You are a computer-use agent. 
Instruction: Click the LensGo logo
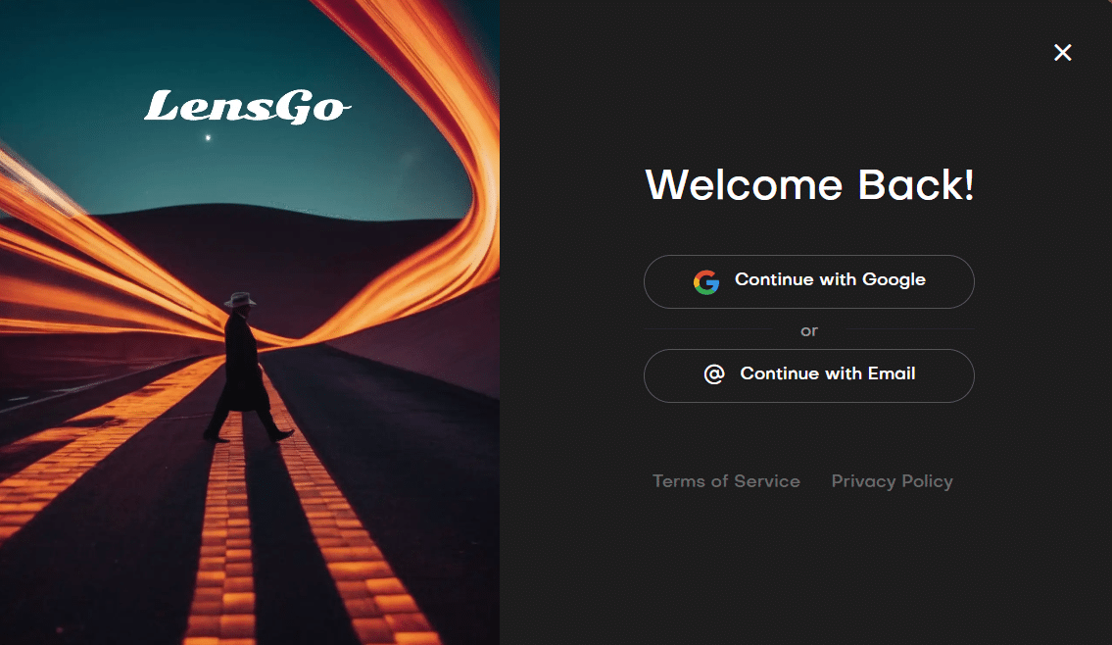click(x=248, y=107)
